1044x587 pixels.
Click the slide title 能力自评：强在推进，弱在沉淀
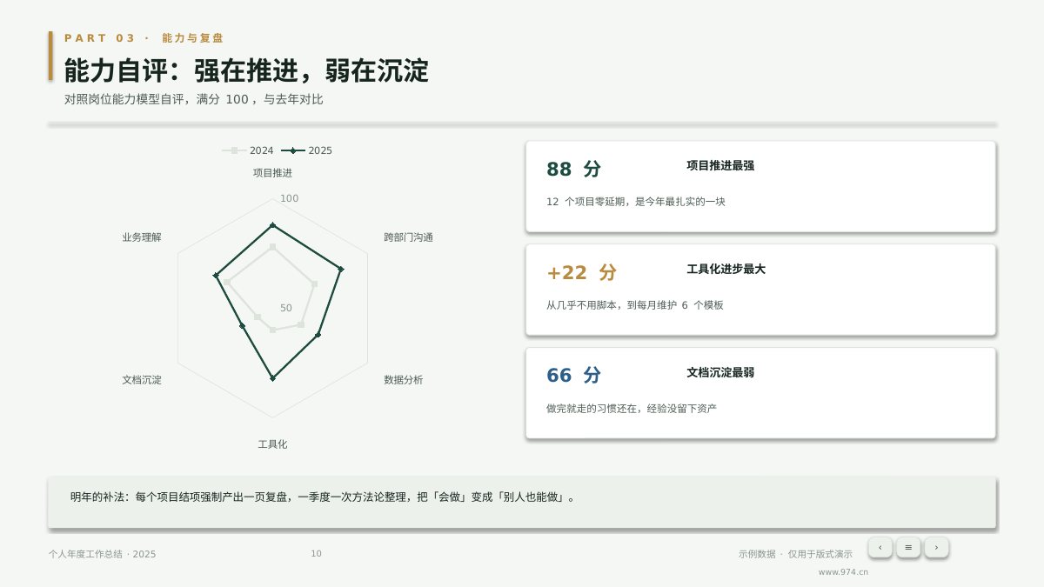(246, 71)
